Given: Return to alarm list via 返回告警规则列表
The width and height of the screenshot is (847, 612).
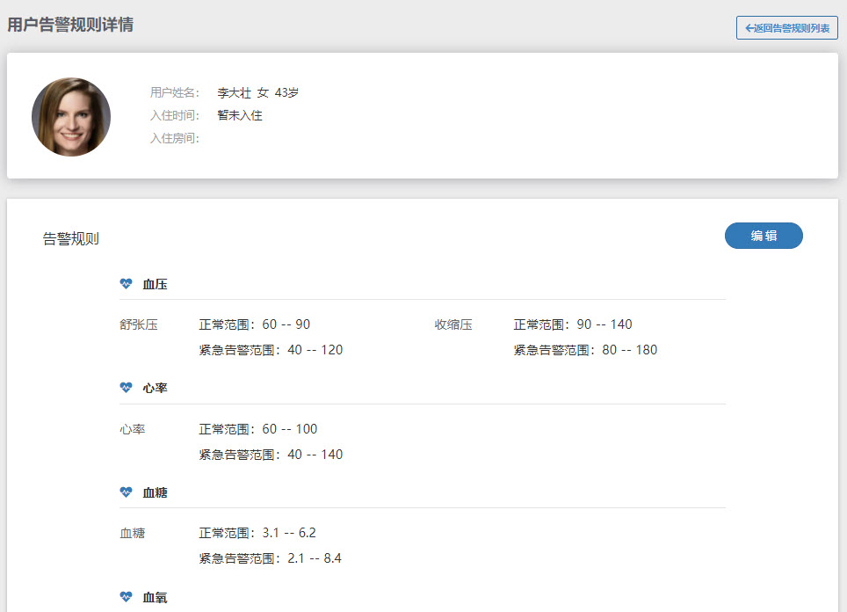Looking at the screenshot, I should [786, 28].
